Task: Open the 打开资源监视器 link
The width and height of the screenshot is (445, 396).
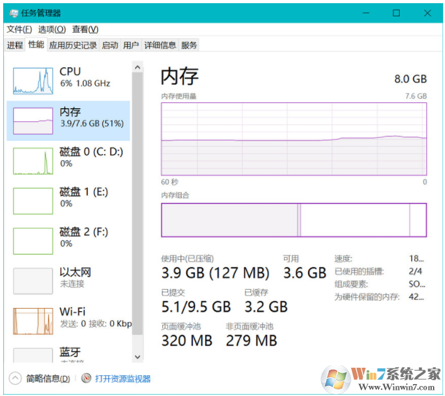Action: [123, 379]
